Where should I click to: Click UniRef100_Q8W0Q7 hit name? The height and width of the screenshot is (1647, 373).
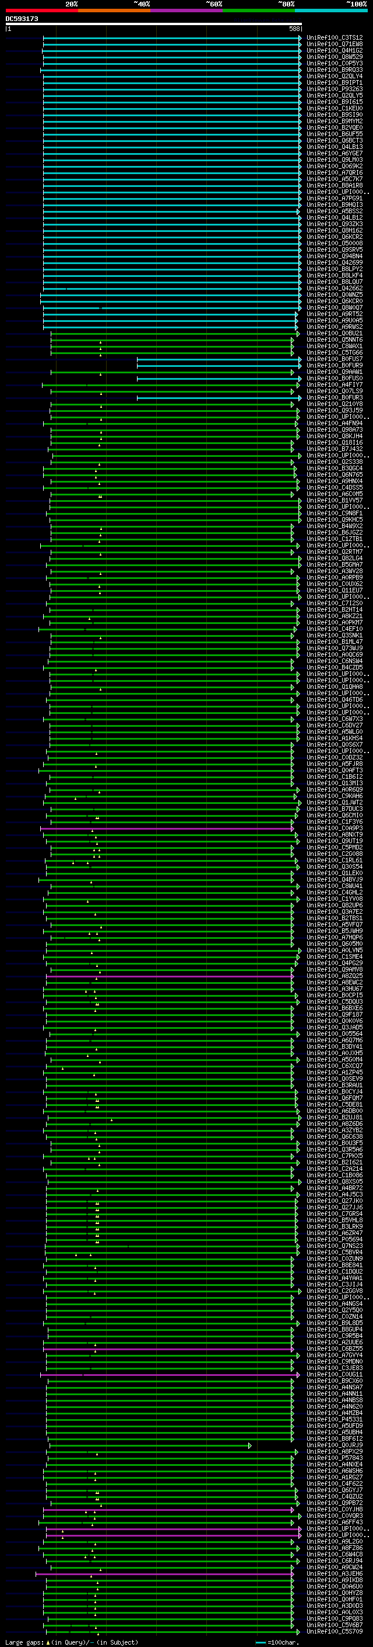[x=335, y=307]
